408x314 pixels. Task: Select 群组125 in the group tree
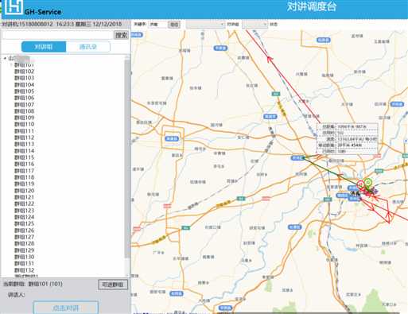tap(25, 223)
